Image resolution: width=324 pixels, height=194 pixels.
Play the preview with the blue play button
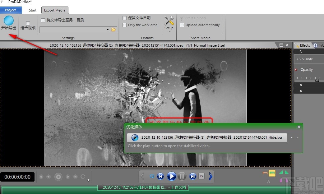pos(171,176)
